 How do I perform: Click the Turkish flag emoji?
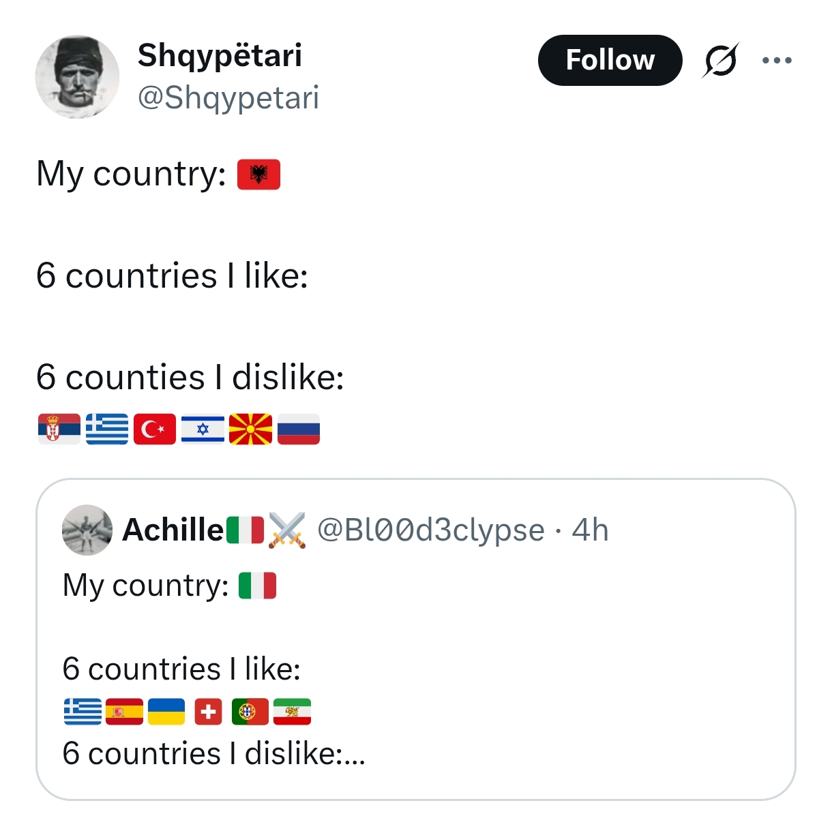point(155,429)
